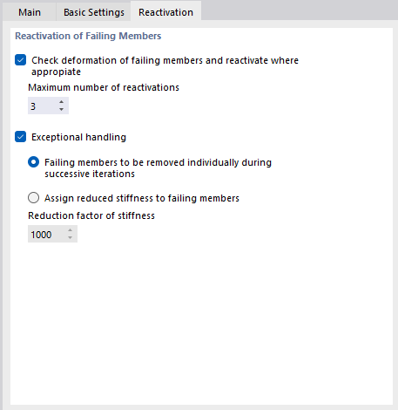This screenshot has width=398, height=410.
Task: Click the 'Assign reduced stiffness to failing members' text
Action: click(x=142, y=198)
